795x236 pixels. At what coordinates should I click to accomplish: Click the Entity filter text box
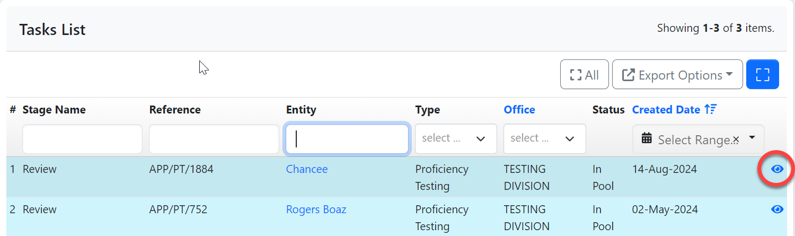(x=347, y=139)
